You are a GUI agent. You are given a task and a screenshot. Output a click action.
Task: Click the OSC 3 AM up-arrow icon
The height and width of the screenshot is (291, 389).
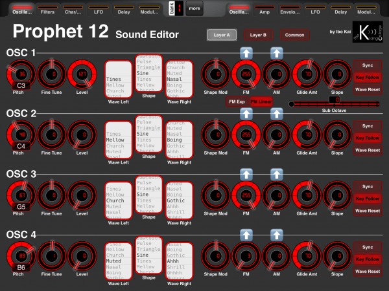[277, 175]
